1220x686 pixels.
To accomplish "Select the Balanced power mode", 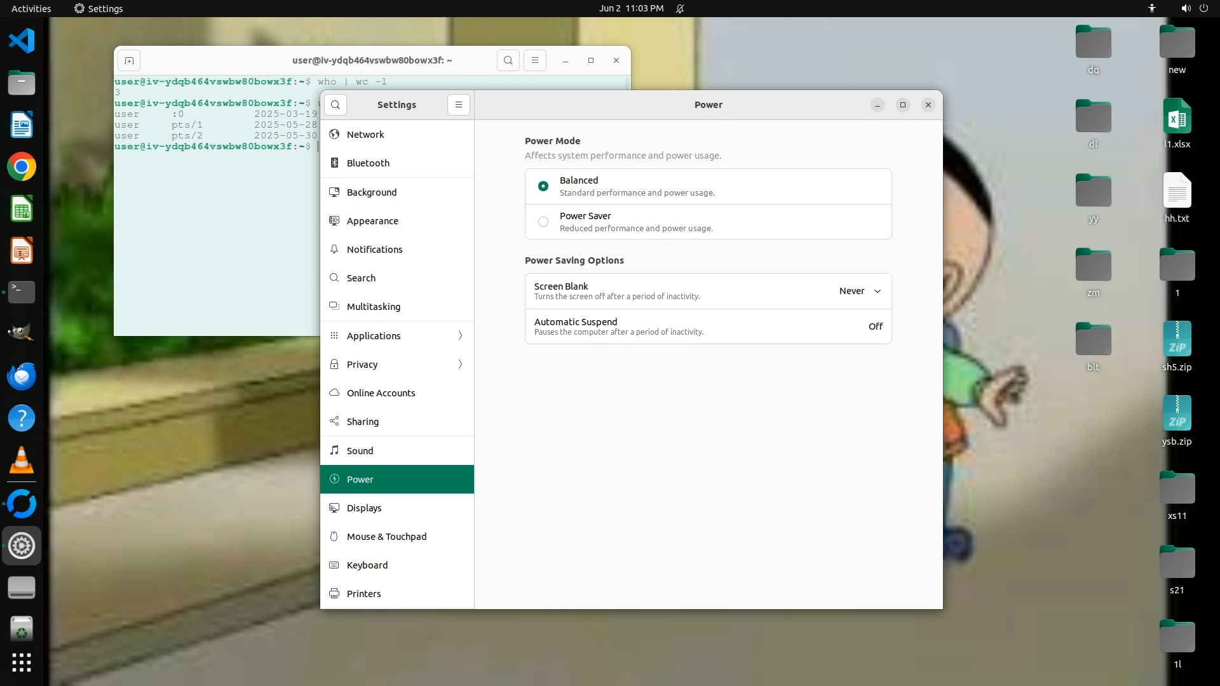I will click(x=543, y=186).
